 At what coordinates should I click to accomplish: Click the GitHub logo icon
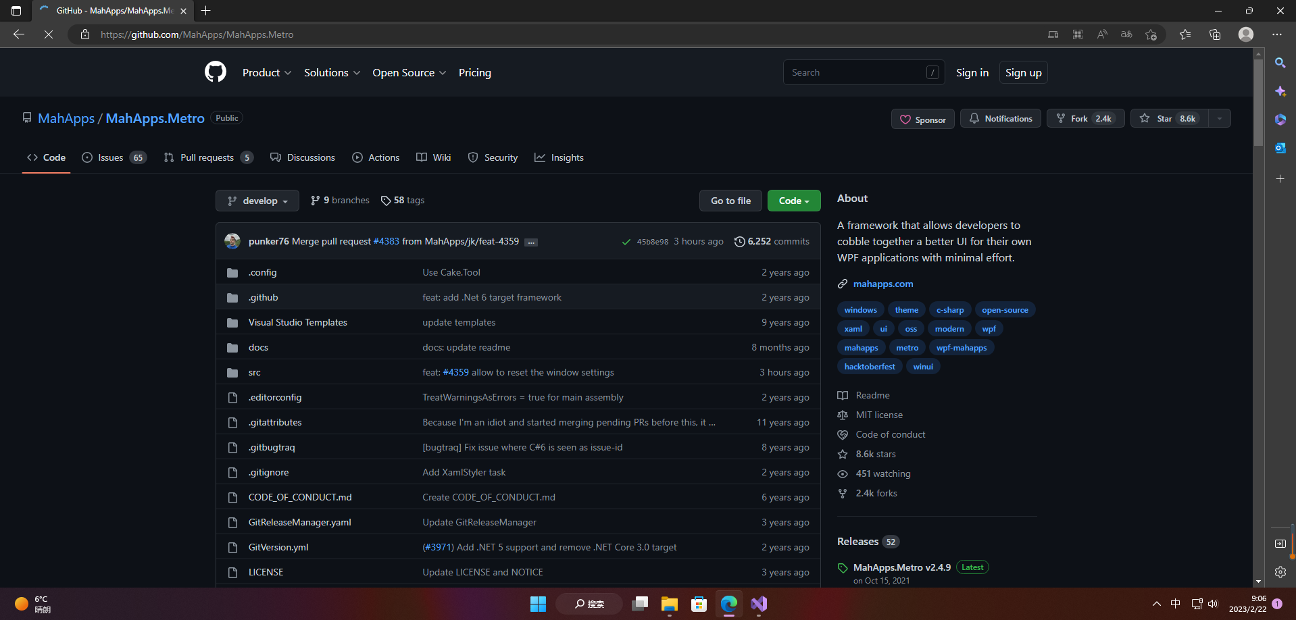(216, 72)
